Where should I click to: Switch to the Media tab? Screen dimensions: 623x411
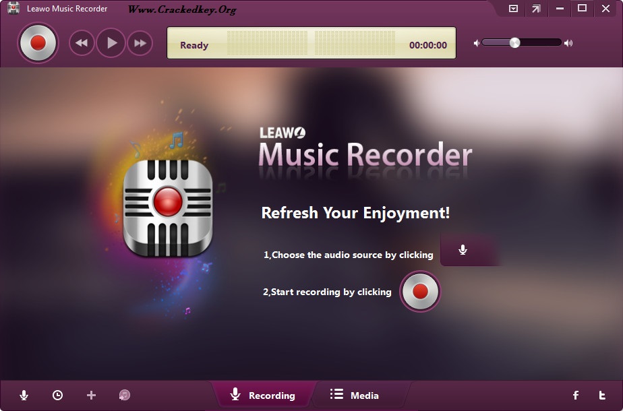coord(355,395)
